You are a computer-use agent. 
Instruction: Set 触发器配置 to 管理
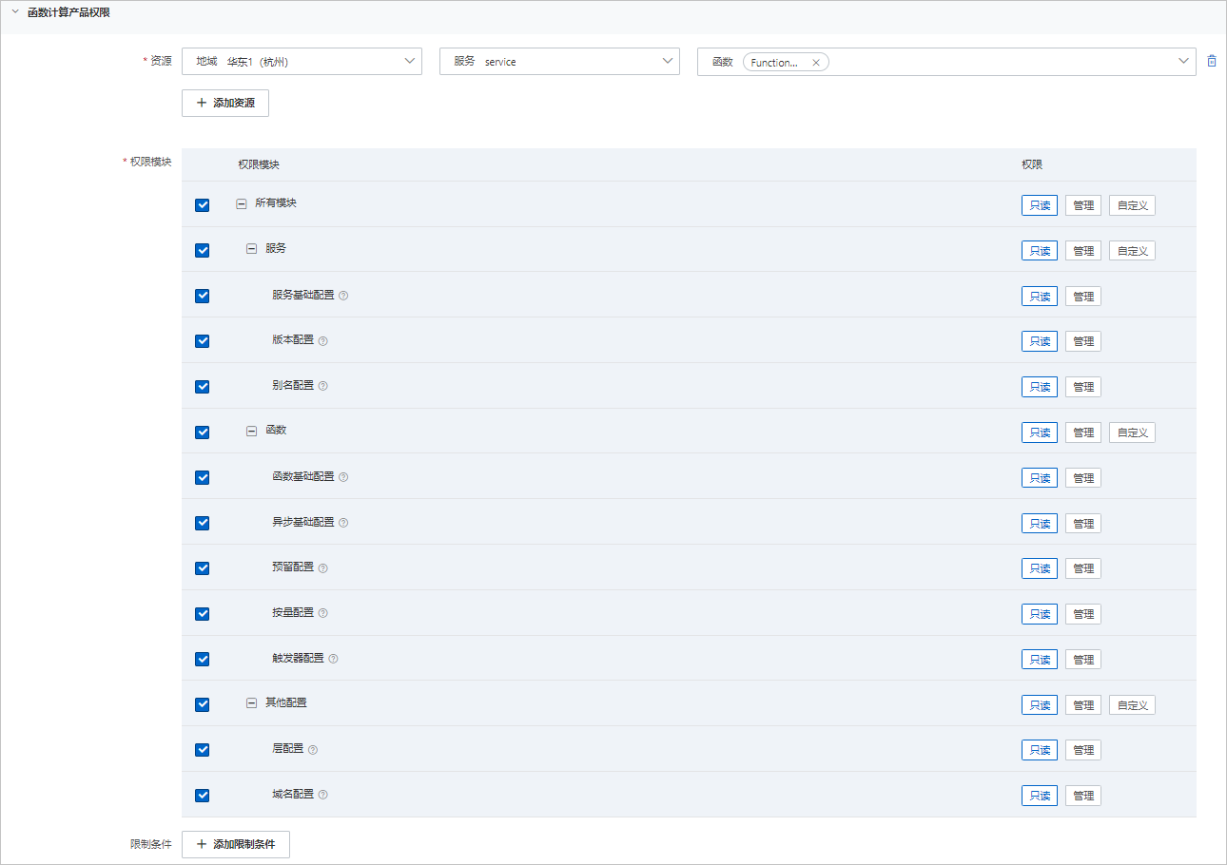[1083, 660]
